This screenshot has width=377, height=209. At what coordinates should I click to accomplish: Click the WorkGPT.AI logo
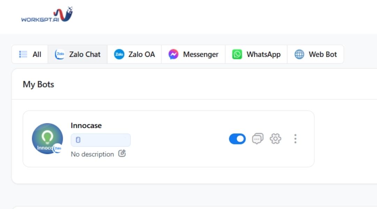coord(47,16)
